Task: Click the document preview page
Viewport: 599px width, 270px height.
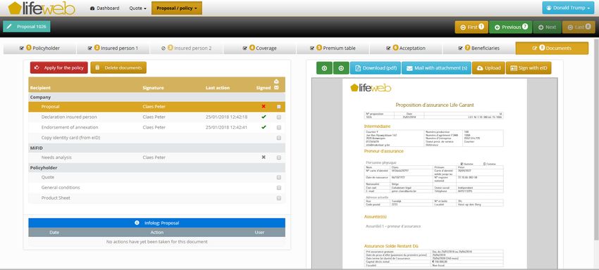Action: click(435, 174)
